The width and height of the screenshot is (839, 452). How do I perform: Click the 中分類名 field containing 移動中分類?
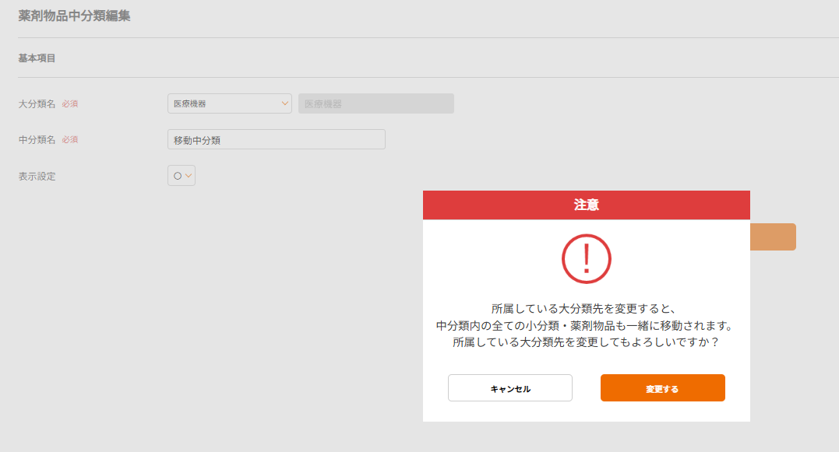[276, 140]
